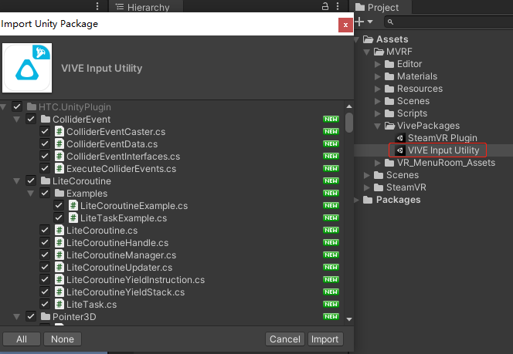Select the VR_MenuRoom_Assets folder

click(446, 163)
